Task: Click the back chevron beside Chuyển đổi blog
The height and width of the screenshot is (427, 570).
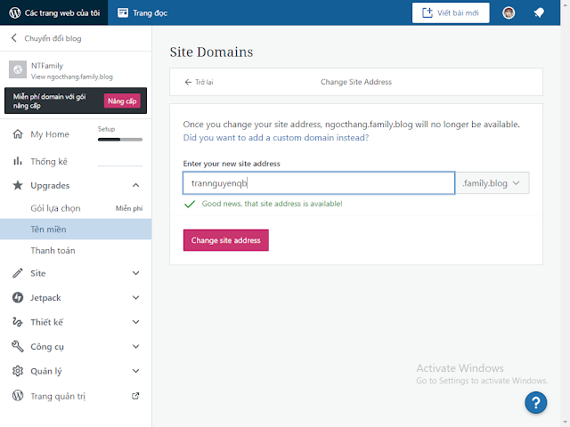Action: [14, 38]
